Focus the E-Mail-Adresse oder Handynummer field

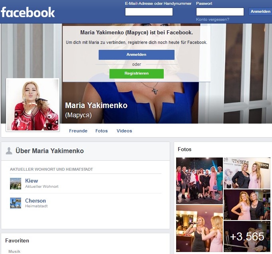point(149,12)
